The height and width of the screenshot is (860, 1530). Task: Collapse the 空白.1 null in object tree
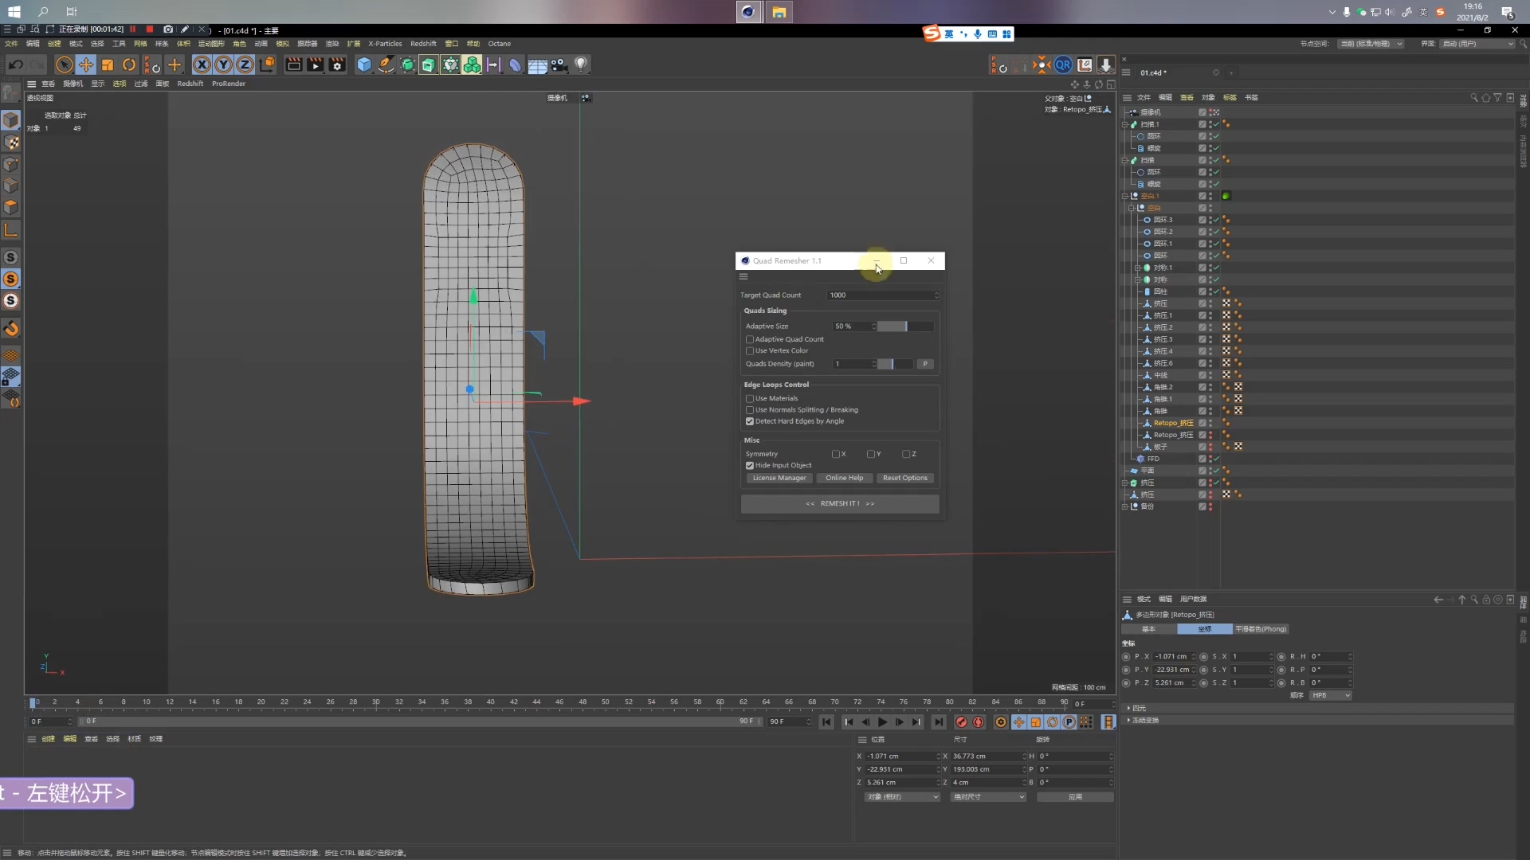[x=1125, y=196]
